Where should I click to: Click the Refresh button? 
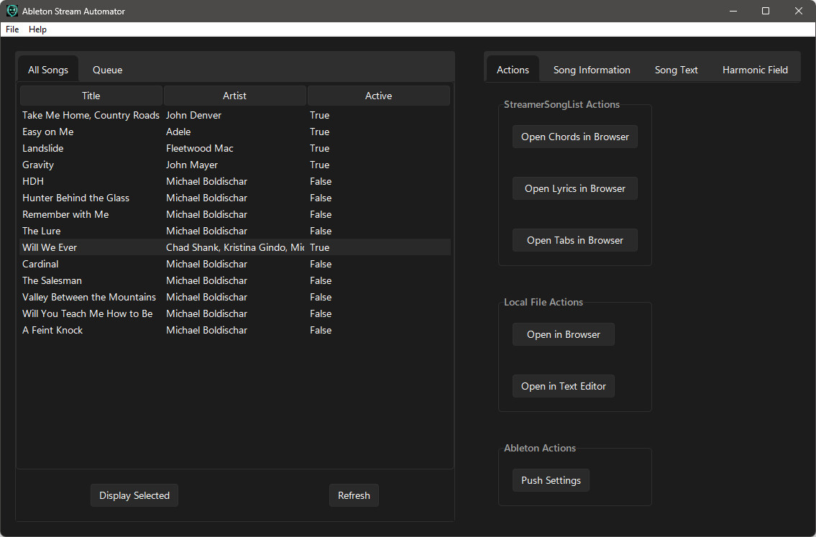[x=354, y=495]
